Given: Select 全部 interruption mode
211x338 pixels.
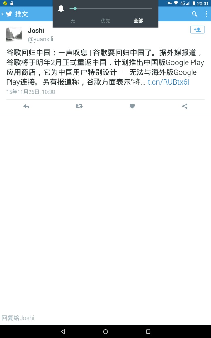Looking at the screenshot, I should click(138, 21).
